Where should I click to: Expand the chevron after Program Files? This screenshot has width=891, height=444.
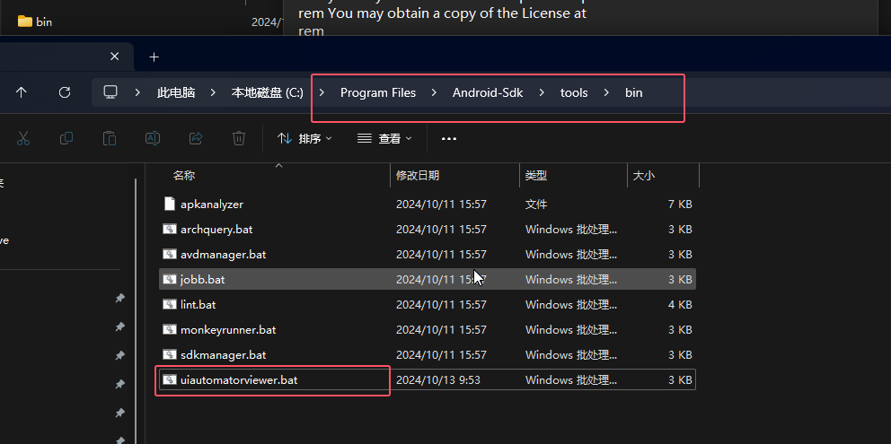[434, 92]
